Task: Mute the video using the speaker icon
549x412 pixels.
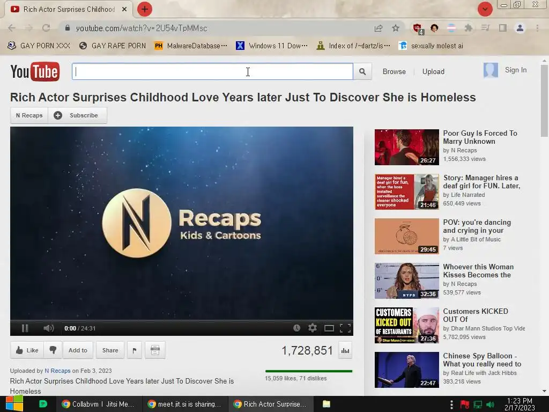Action: click(x=49, y=328)
